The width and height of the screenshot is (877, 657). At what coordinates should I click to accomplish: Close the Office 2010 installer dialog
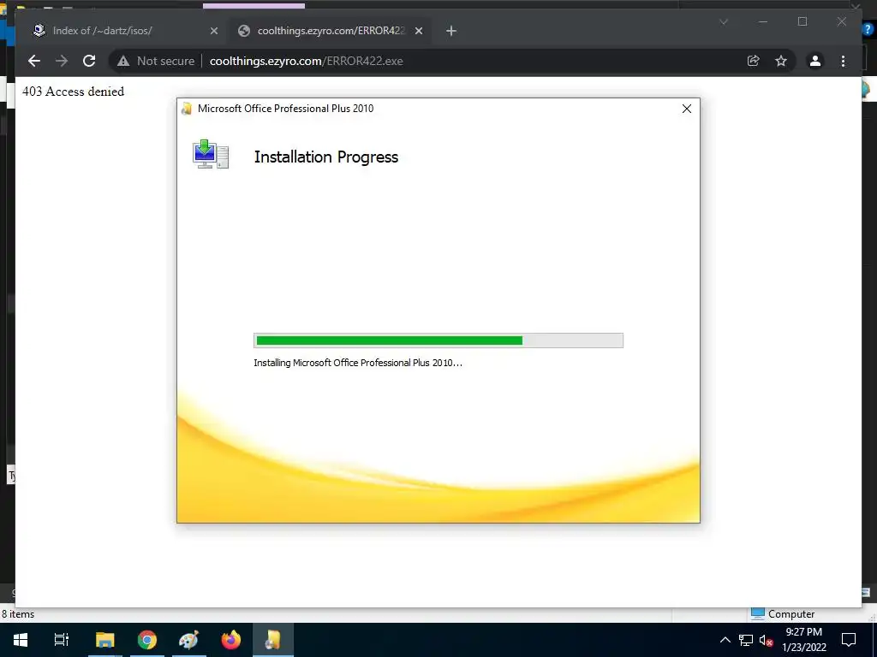tap(687, 109)
